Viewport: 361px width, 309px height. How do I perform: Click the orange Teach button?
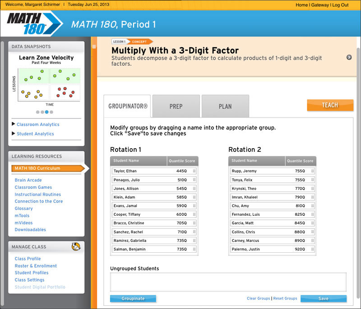[x=330, y=105]
